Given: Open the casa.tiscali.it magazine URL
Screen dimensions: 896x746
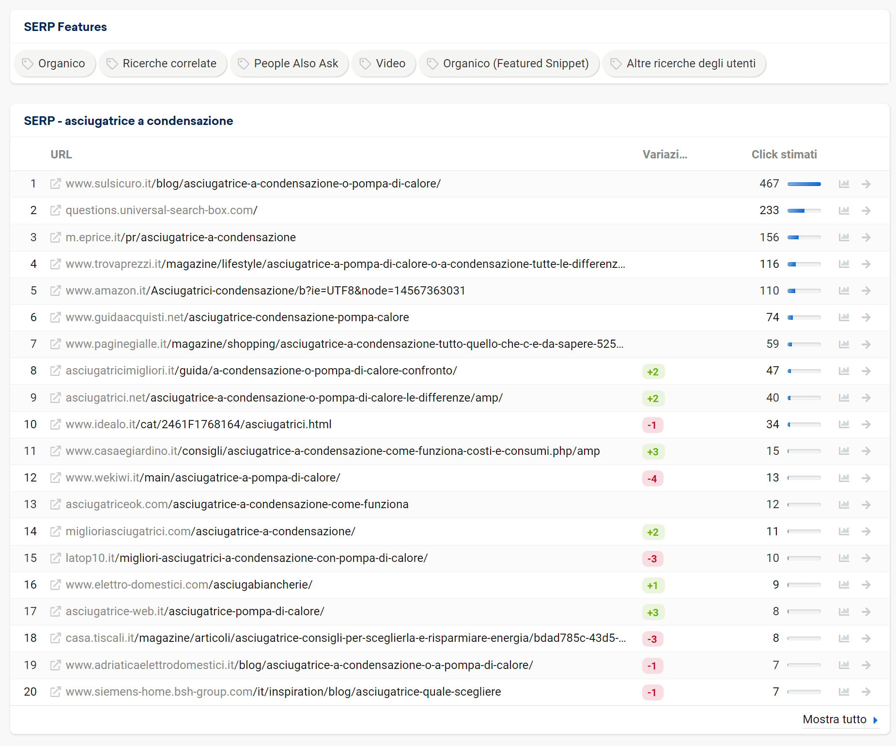Looking at the screenshot, I should coord(346,638).
